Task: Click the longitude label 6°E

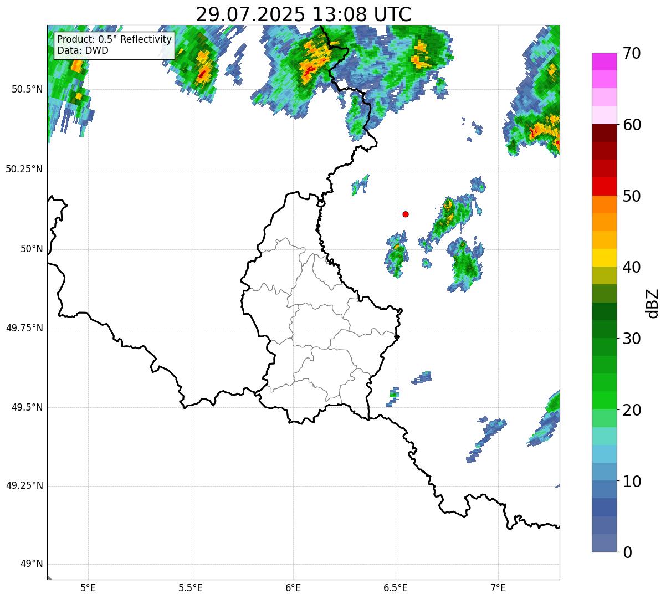Action: 293,587
